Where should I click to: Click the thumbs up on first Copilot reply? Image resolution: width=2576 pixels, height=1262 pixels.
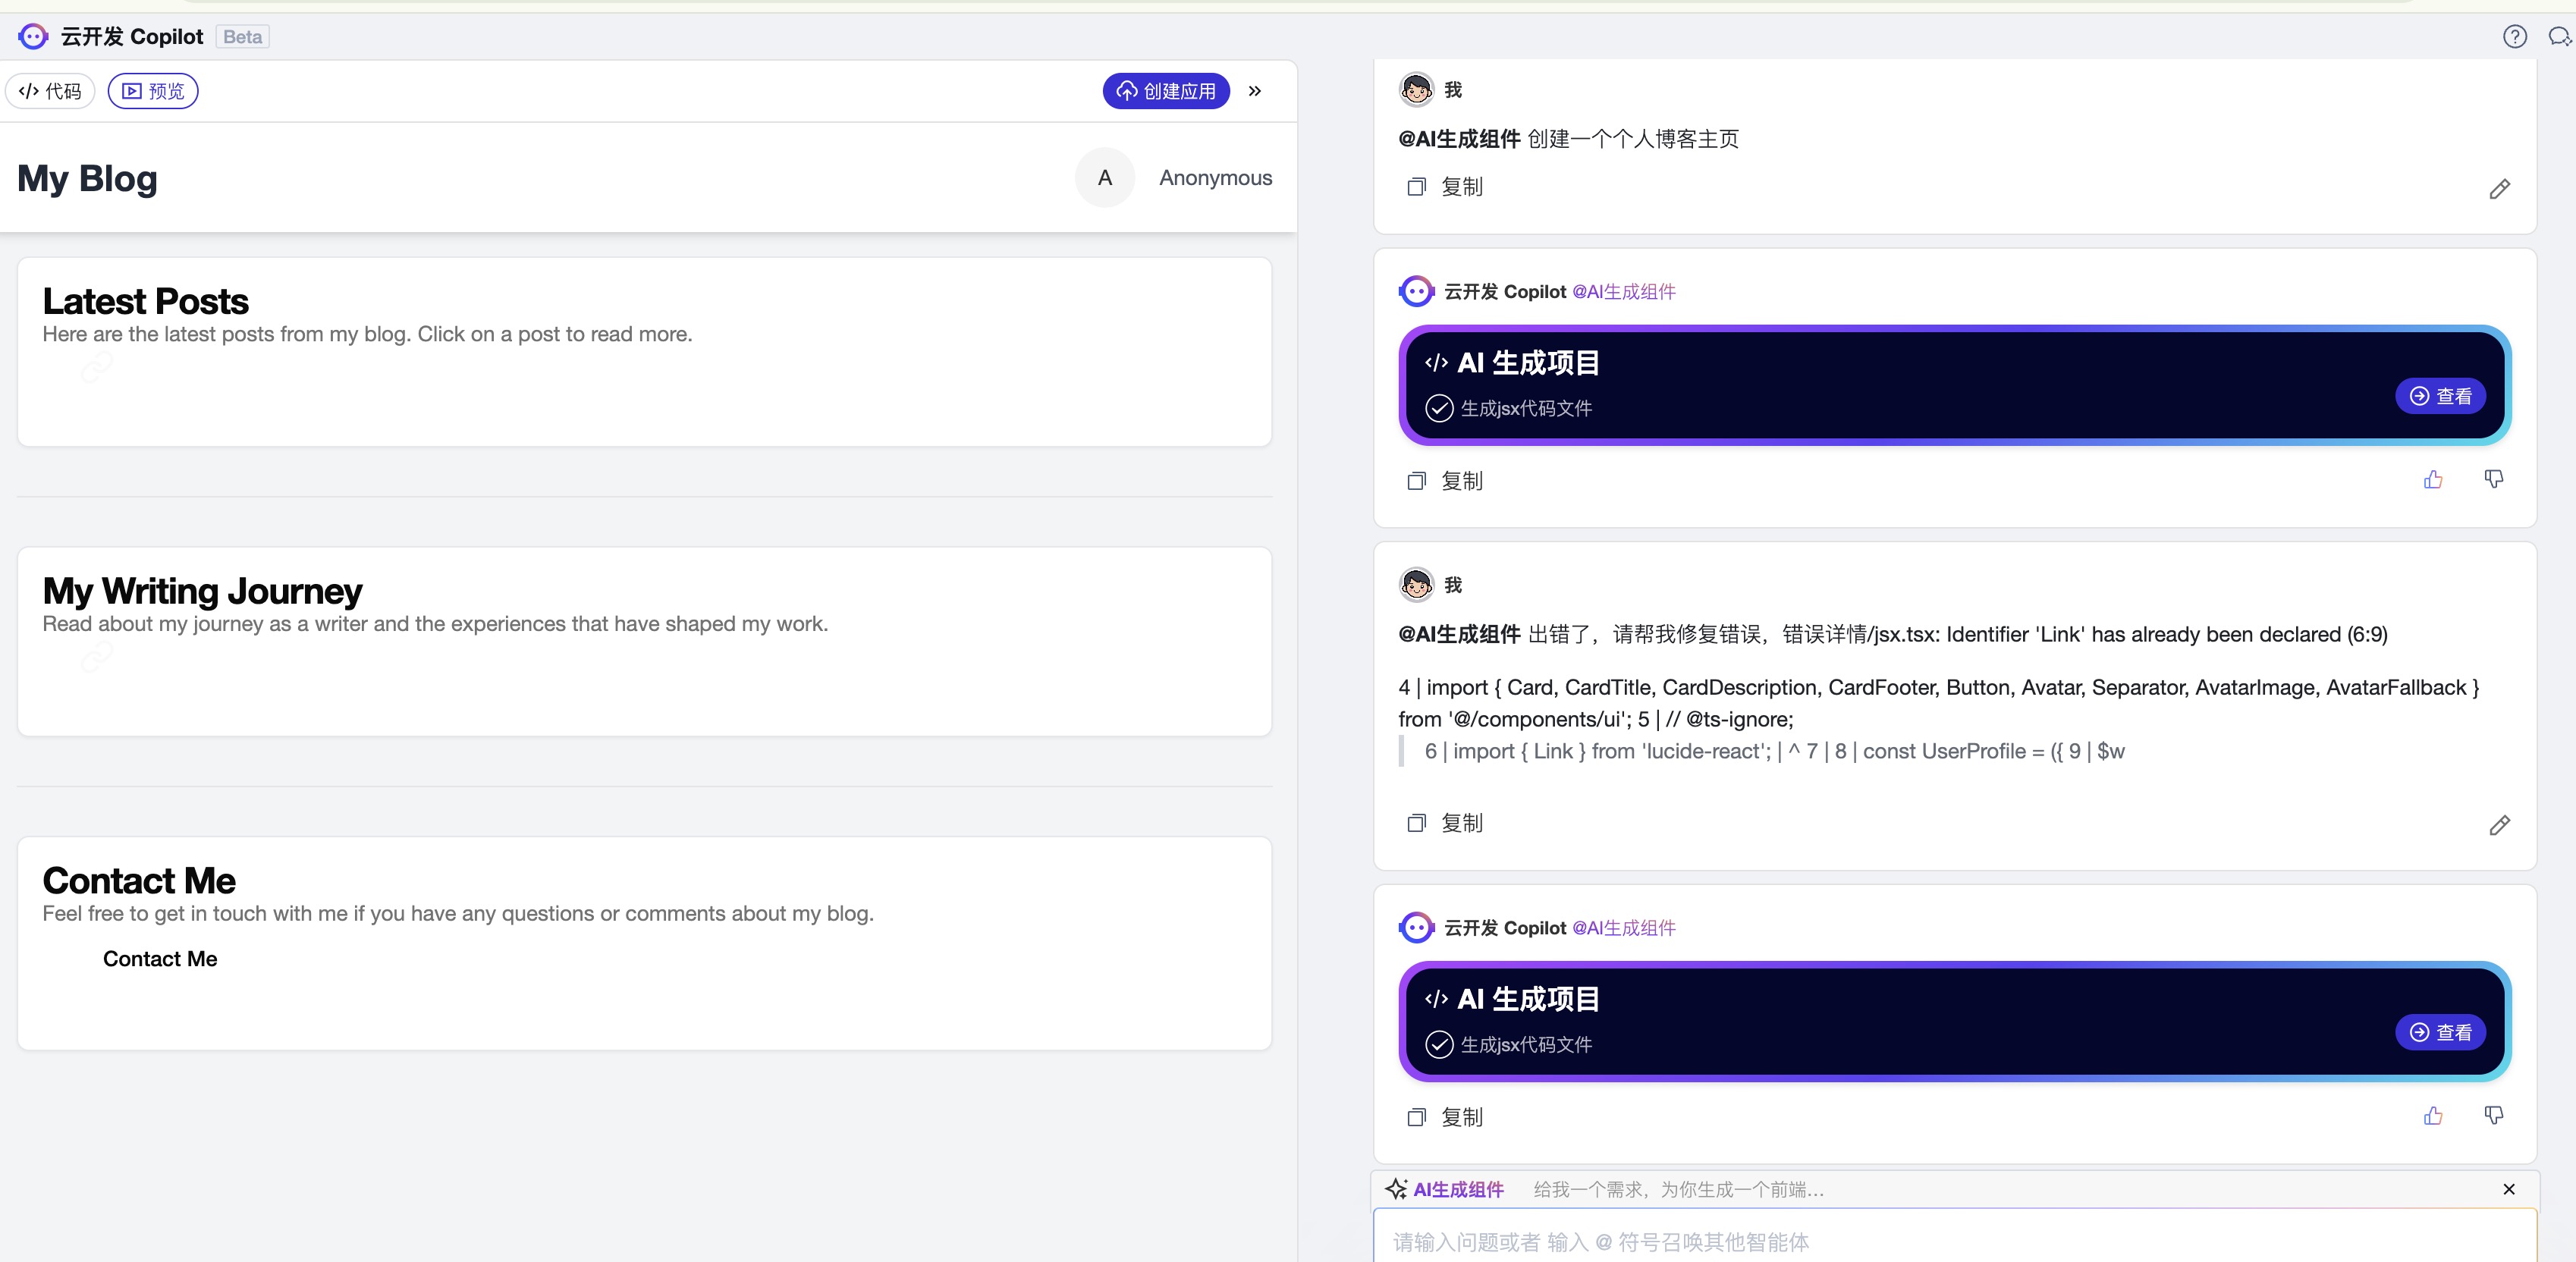2432,480
